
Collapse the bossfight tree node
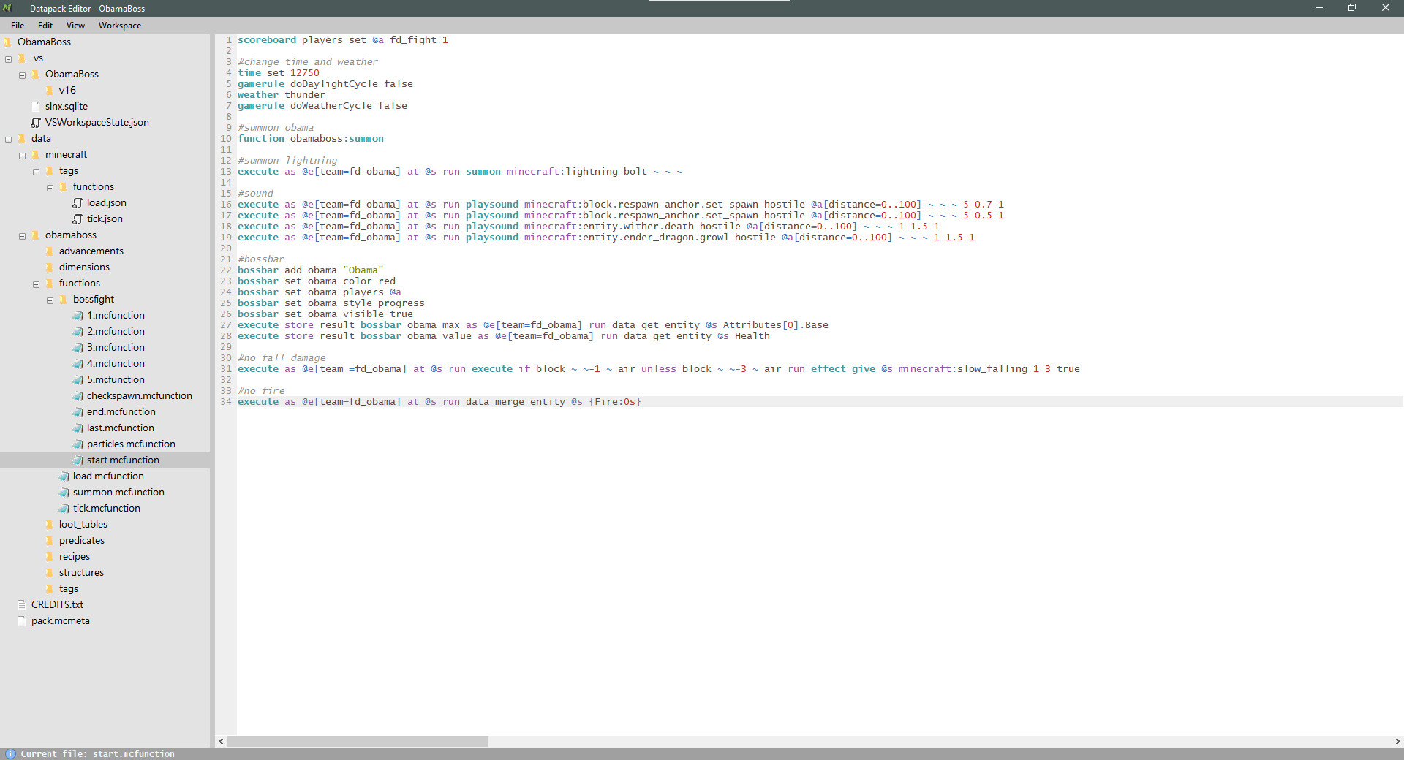(x=50, y=300)
